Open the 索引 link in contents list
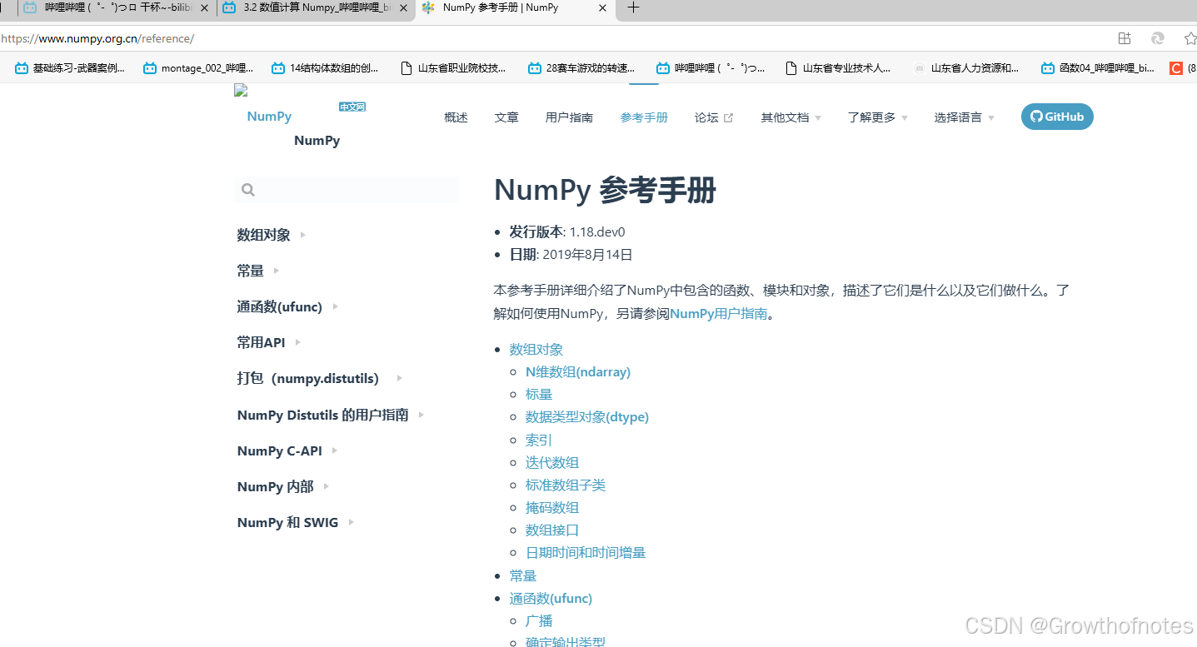The image size is (1197, 647). (539, 440)
